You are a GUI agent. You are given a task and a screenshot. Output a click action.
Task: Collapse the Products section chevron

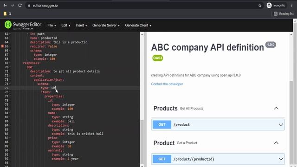[x=276, y=108]
